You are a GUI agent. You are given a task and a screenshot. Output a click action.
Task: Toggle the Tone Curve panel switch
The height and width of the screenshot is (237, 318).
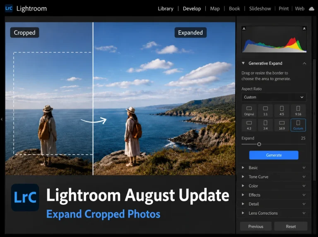304,177
